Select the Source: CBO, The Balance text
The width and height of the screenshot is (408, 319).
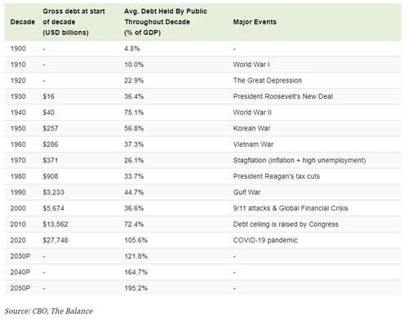point(49,311)
